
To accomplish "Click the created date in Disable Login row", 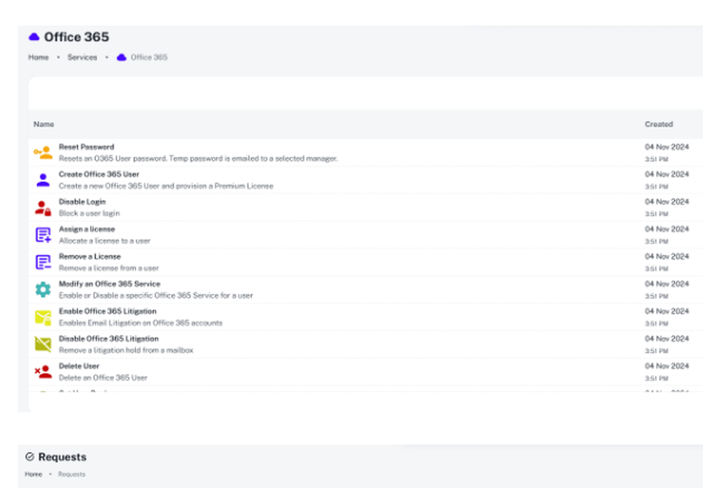I will click(666, 202).
